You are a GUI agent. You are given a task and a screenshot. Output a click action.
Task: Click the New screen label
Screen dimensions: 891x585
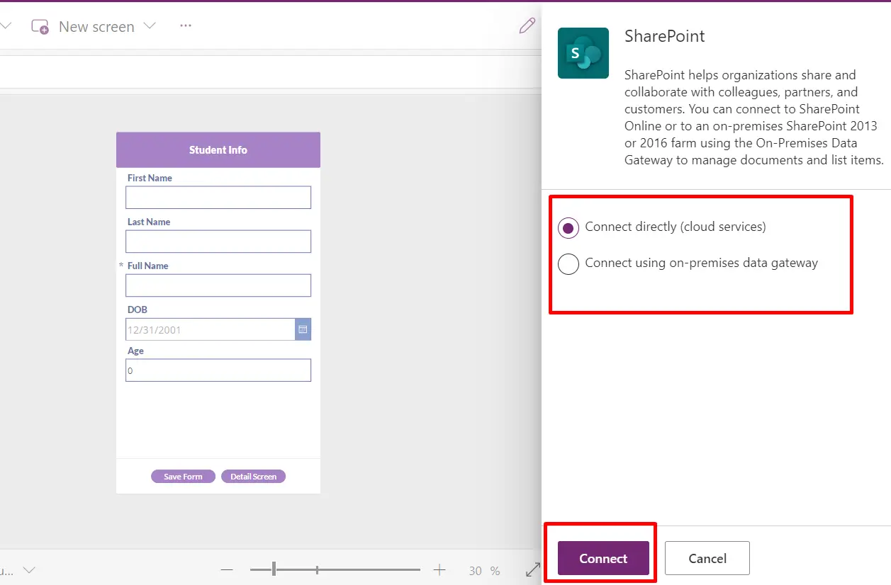click(x=96, y=27)
